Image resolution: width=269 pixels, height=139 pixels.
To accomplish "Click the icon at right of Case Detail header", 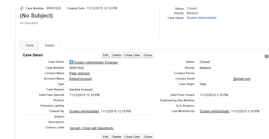I will [267, 56].
